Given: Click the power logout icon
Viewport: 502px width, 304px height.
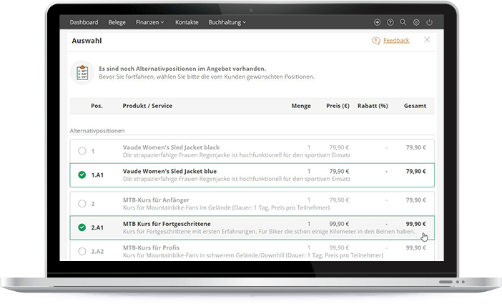Looking at the screenshot, I should click(x=429, y=22).
